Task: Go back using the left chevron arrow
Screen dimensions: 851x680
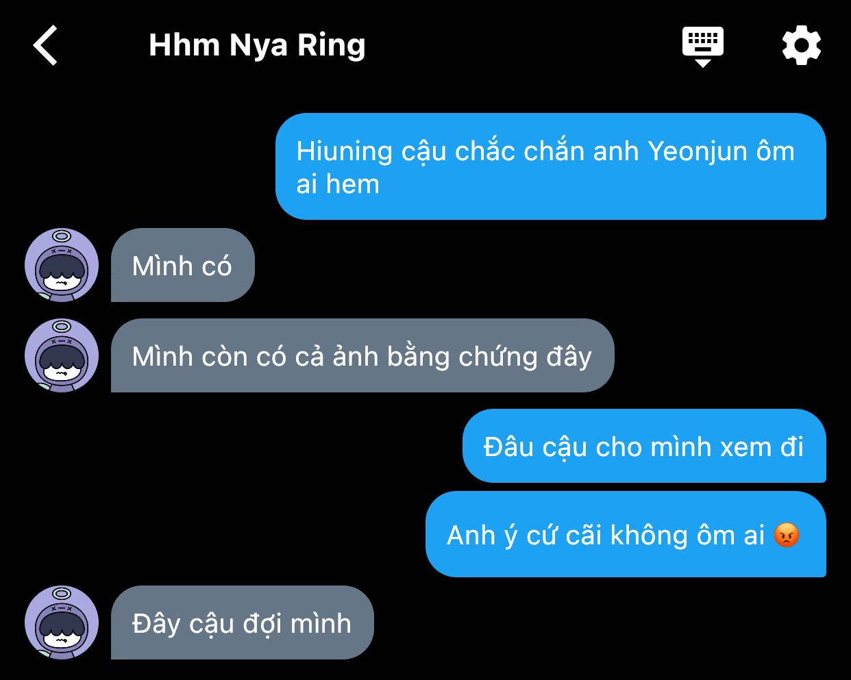Action: pyautogui.click(x=45, y=46)
